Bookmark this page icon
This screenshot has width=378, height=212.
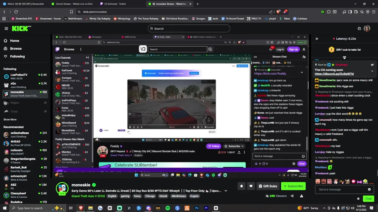pos(71,12)
